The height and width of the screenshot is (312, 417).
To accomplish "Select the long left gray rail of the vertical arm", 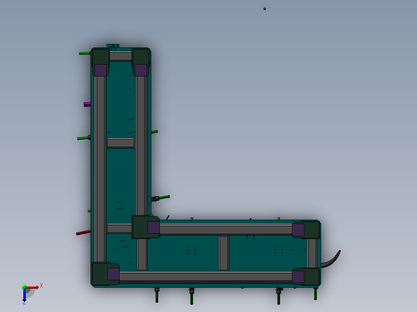I will click(x=100, y=169).
